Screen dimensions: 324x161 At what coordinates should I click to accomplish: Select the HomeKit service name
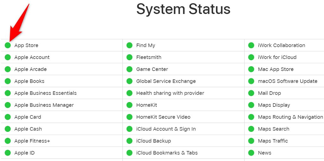(146, 105)
